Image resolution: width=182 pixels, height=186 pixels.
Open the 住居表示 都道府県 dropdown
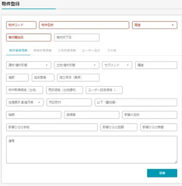pos(25,102)
